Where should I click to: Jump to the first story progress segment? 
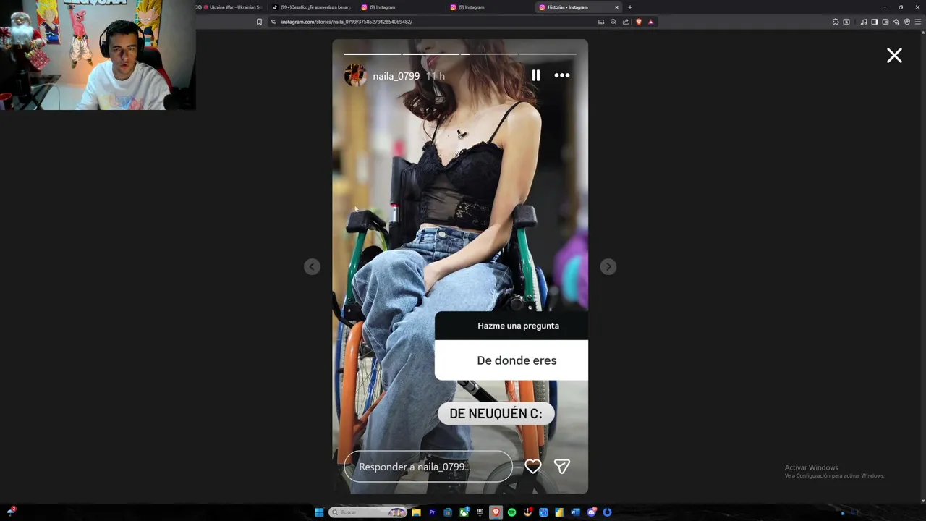tap(372, 54)
